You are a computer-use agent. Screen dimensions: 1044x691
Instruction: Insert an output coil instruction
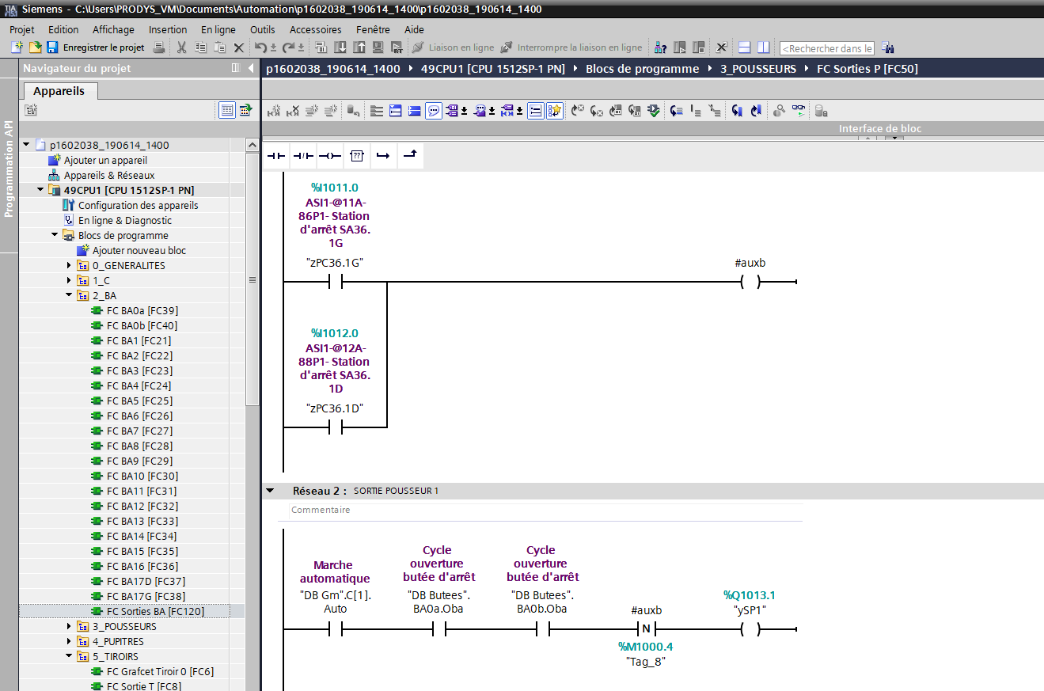[x=329, y=157]
